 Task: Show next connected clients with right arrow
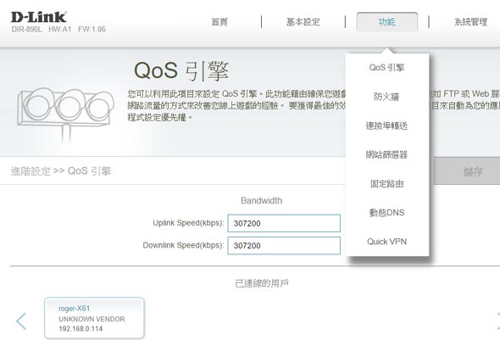pyautogui.click(x=497, y=320)
